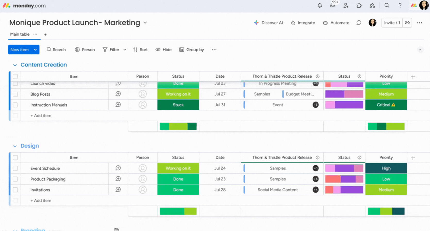Click the invite members icon in top bar
430x231 pixels.
pyautogui.click(x=346, y=5)
